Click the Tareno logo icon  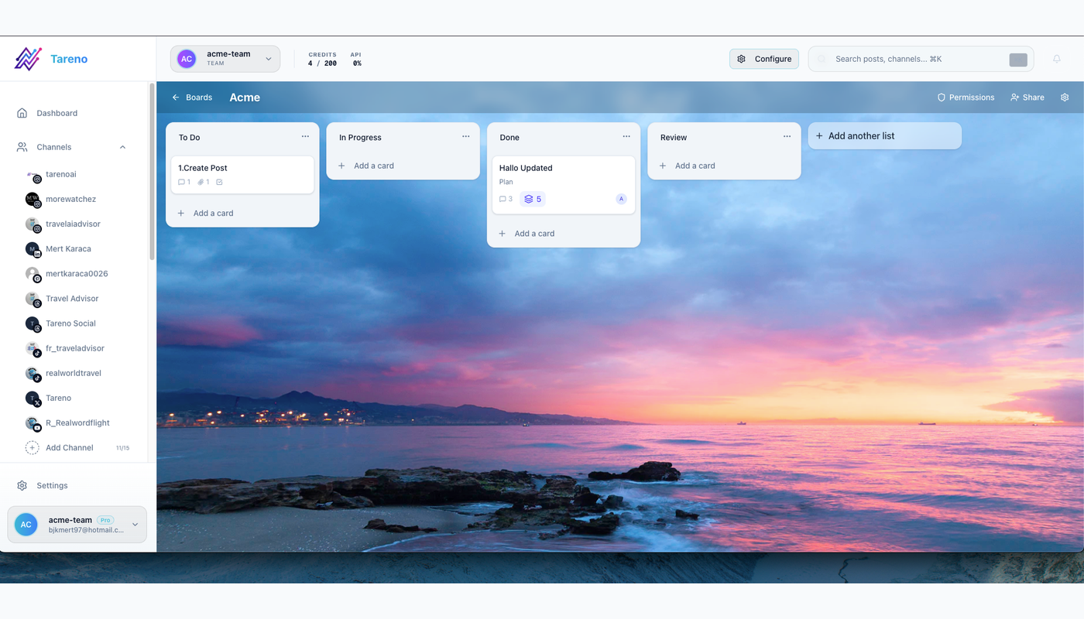(27, 59)
